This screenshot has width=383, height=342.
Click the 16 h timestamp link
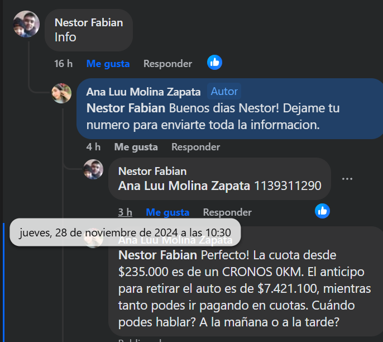[63, 64]
